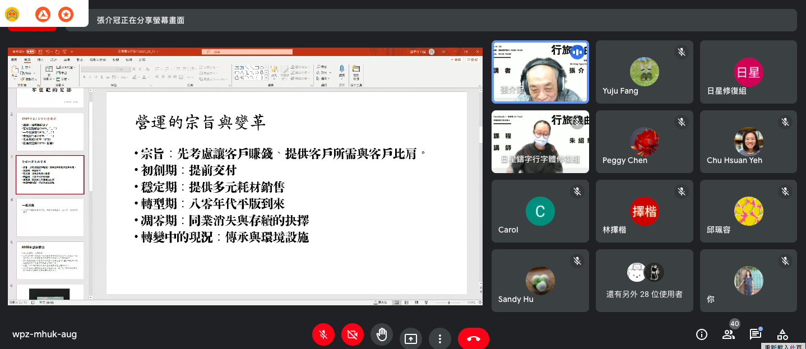Viewport: 806px width, 349px height.
Task: Open the chat messages panel
Action: pos(756,334)
